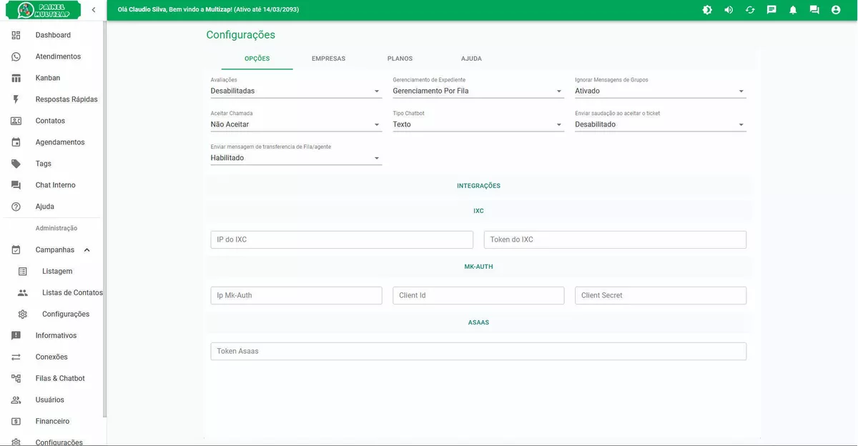Open Ignorar Mensagens de Grupos dropdown

pyautogui.click(x=661, y=91)
